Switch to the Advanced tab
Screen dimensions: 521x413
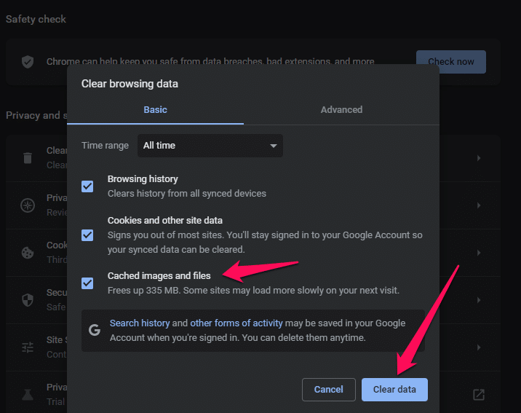click(341, 110)
